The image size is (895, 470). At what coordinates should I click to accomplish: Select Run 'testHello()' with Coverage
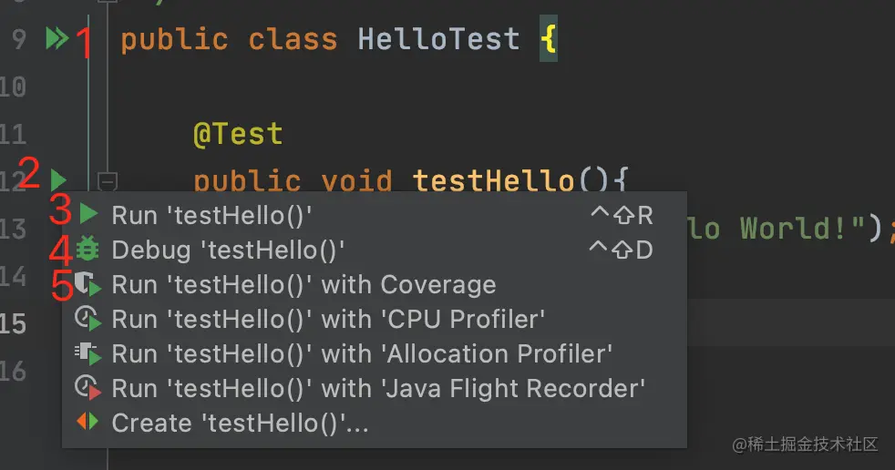[375, 284]
